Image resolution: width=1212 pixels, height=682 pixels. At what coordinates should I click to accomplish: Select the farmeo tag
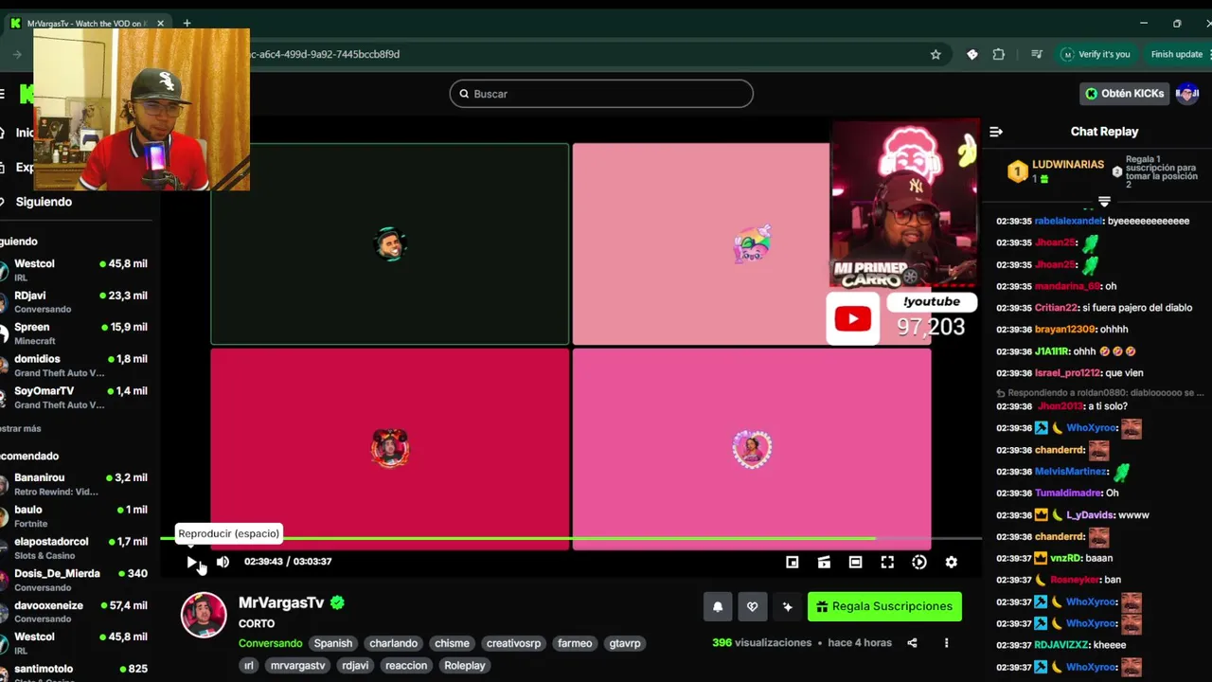(575, 643)
